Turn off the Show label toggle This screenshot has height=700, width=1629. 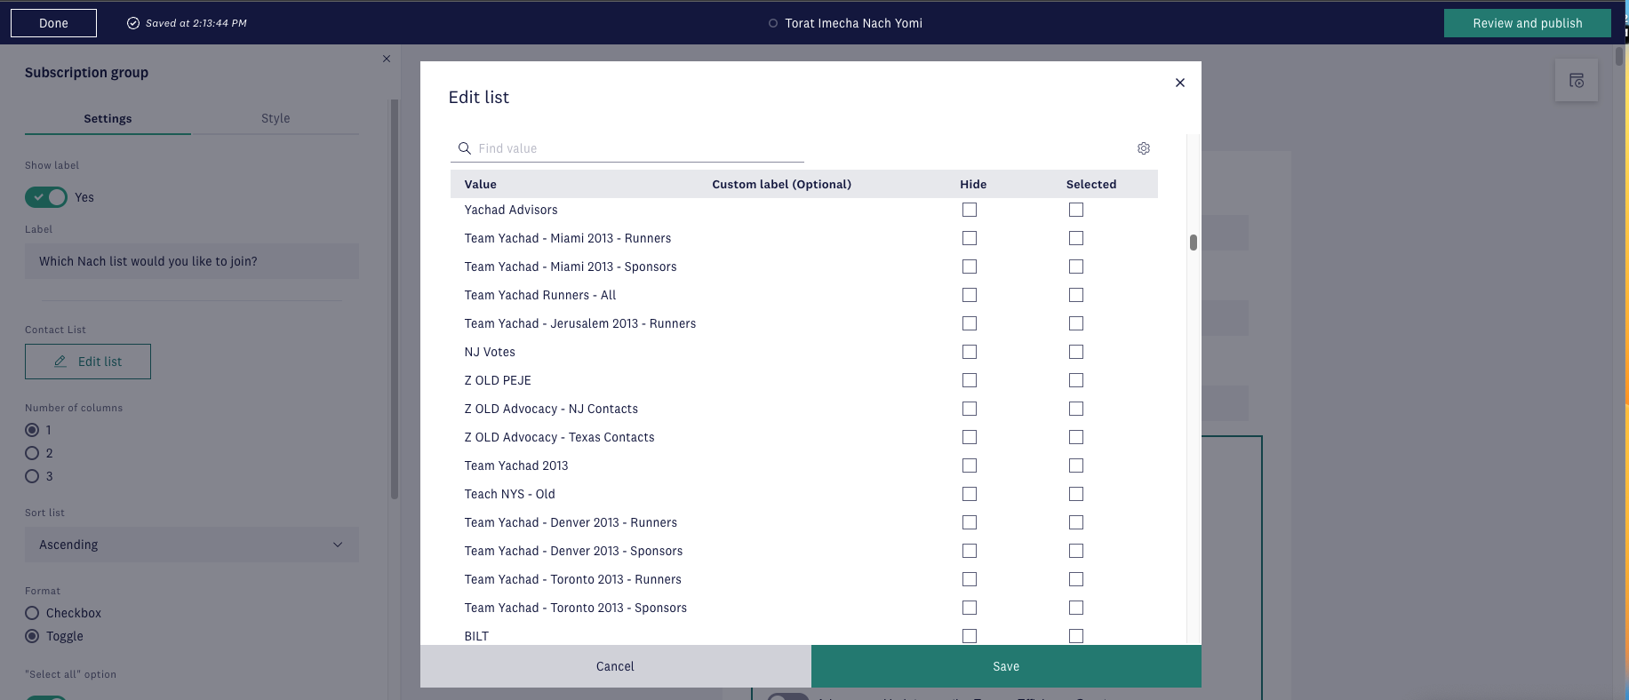46,197
